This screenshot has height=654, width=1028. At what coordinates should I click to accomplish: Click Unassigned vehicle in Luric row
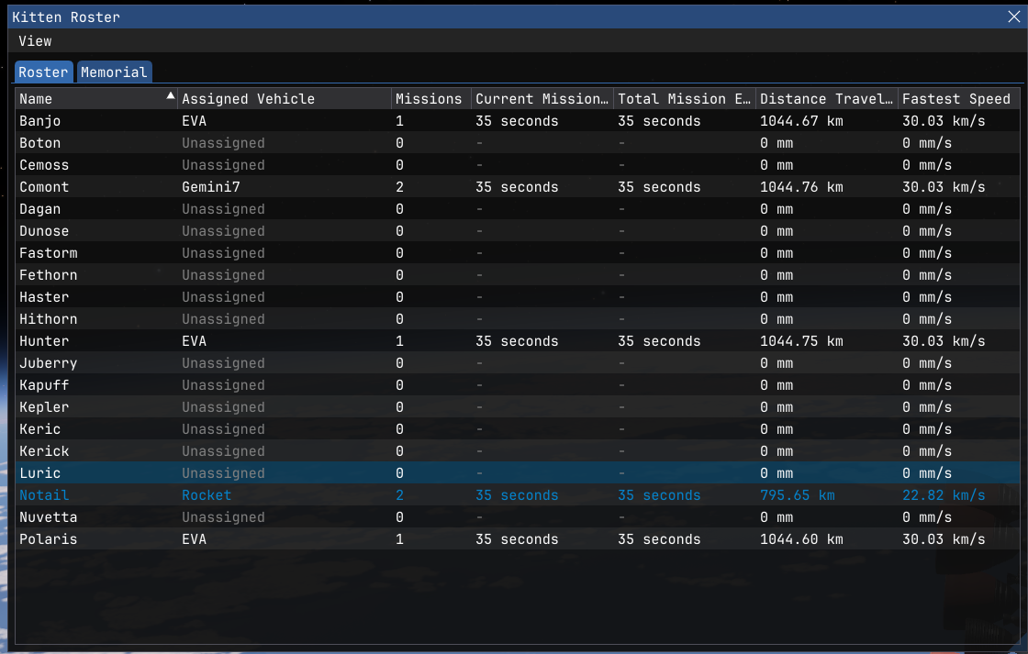(x=224, y=473)
